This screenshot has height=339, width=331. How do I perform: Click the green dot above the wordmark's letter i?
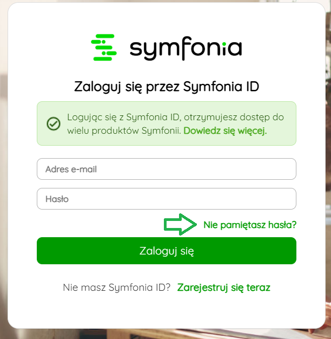(224, 44)
